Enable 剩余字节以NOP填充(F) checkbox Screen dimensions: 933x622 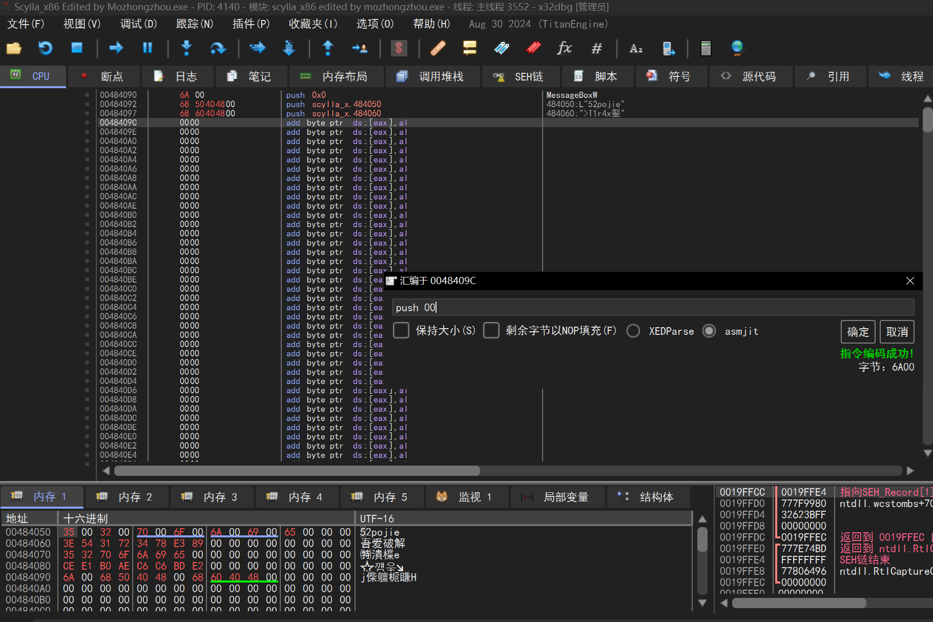point(491,331)
